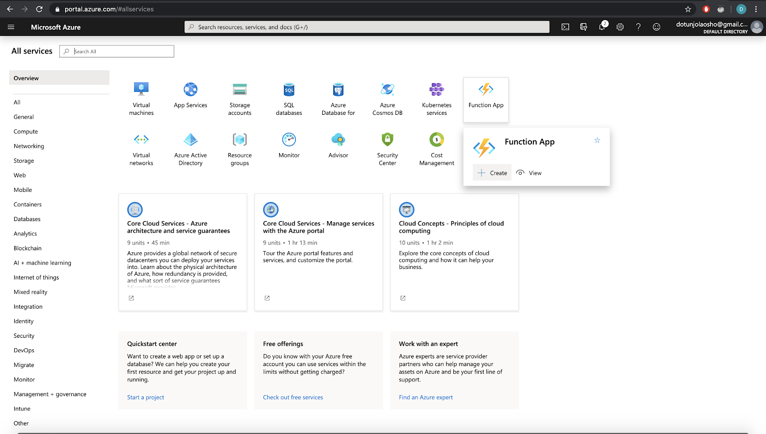Image resolution: width=766 pixels, height=434 pixels.
Task: Click Find an Azure expert link
Action: (426, 397)
